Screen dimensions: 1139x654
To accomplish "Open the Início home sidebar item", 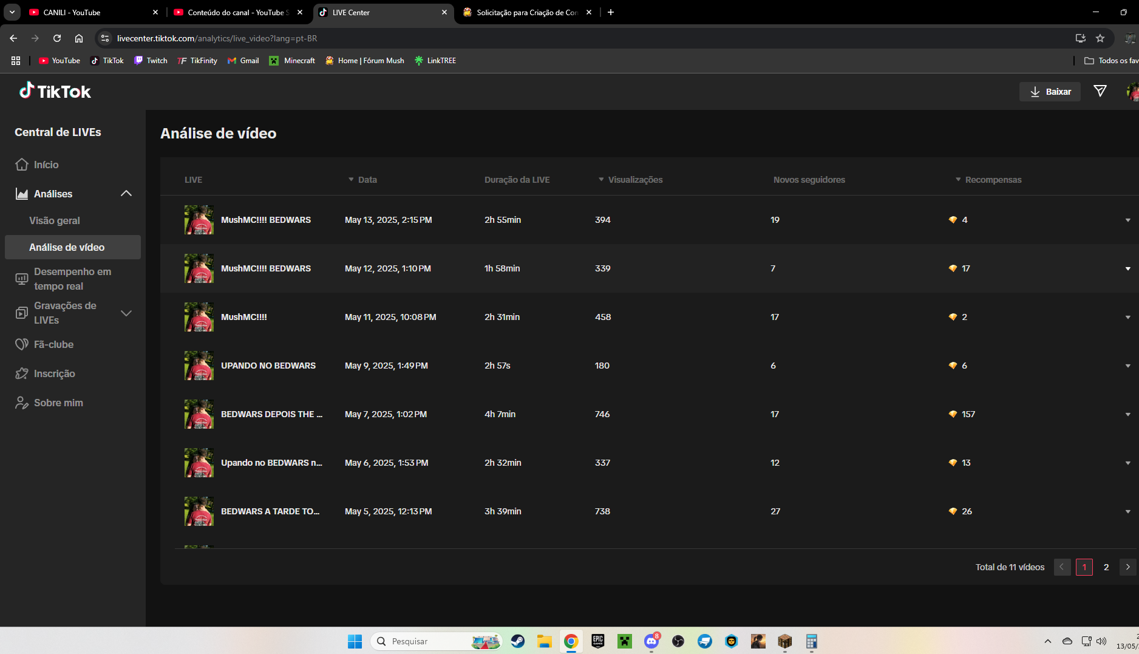I will (46, 165).
